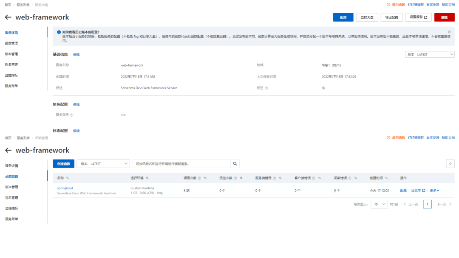Open the 版本 LATEST dropdown in the 基础信息 section
Image resolution: width=459 pixels, height=258 pixels.
pos(430,55)
